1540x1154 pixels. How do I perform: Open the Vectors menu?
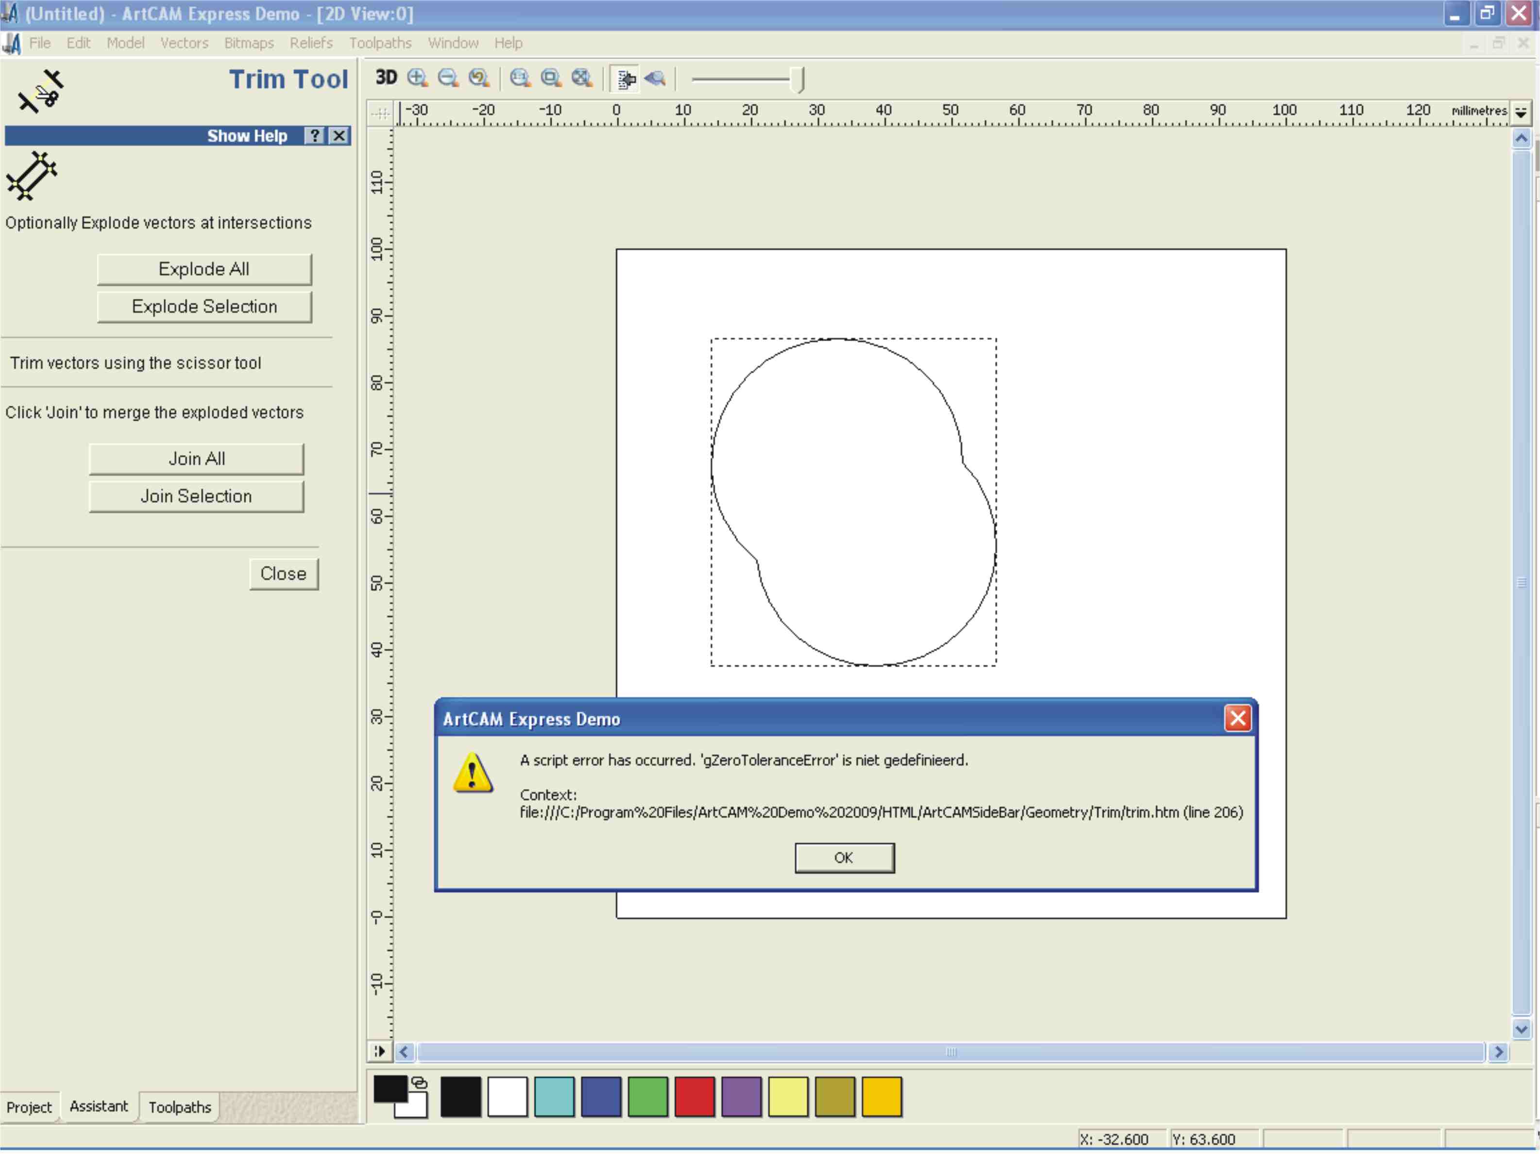pos(184,43)
